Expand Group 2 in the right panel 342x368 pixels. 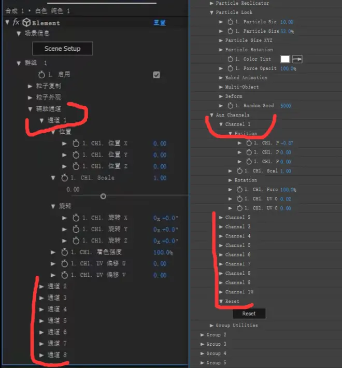[202, 335]
